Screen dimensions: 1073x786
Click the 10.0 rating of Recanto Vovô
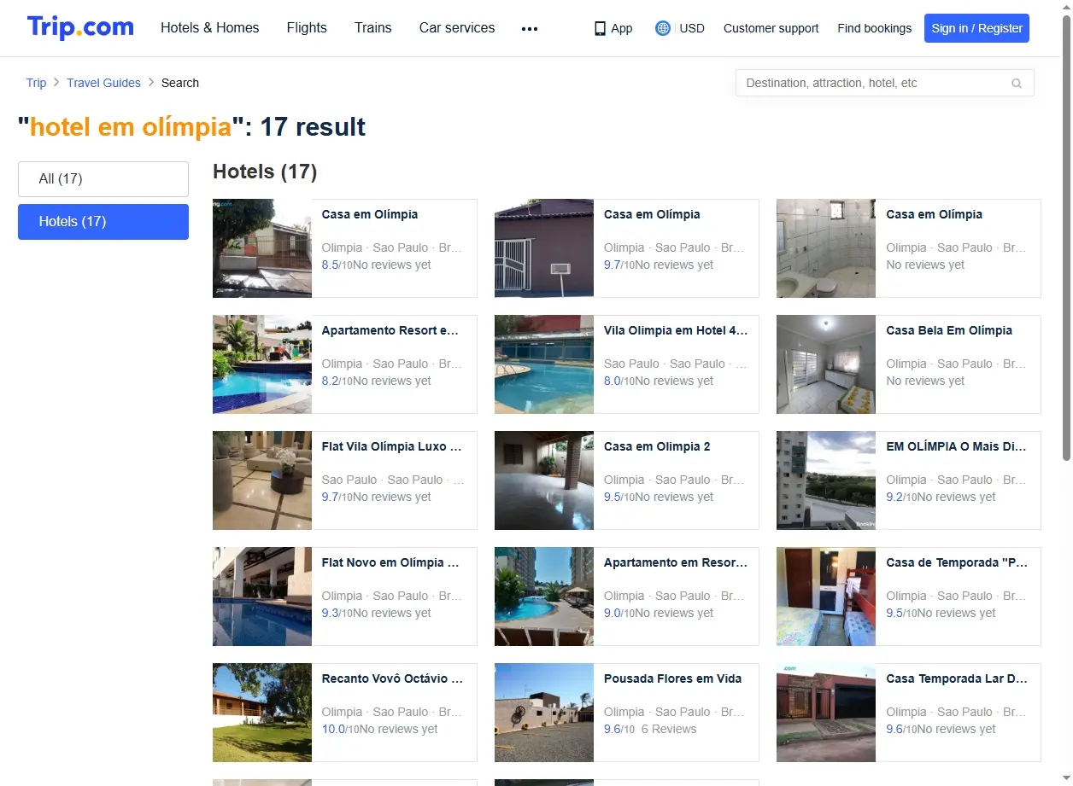333,729
